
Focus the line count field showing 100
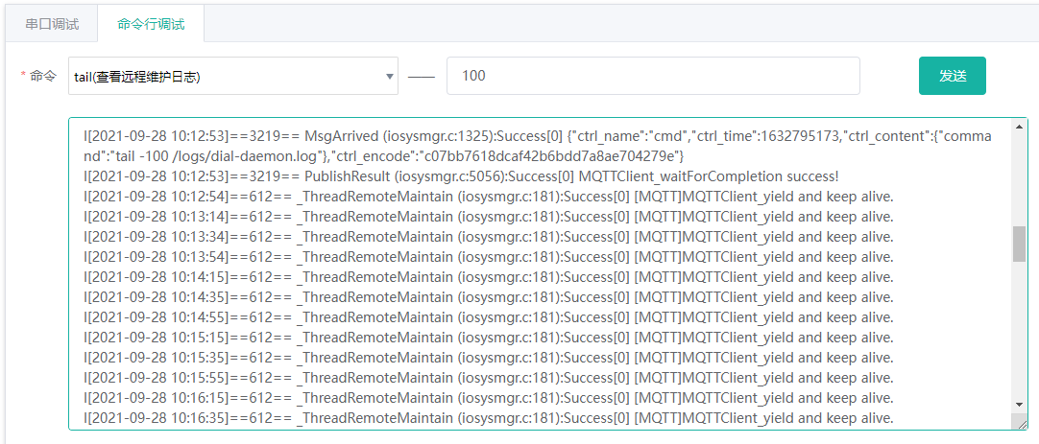[653, 76]
